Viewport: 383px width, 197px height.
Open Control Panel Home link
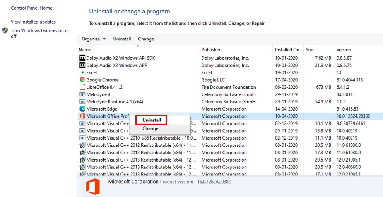coord(31,8)
